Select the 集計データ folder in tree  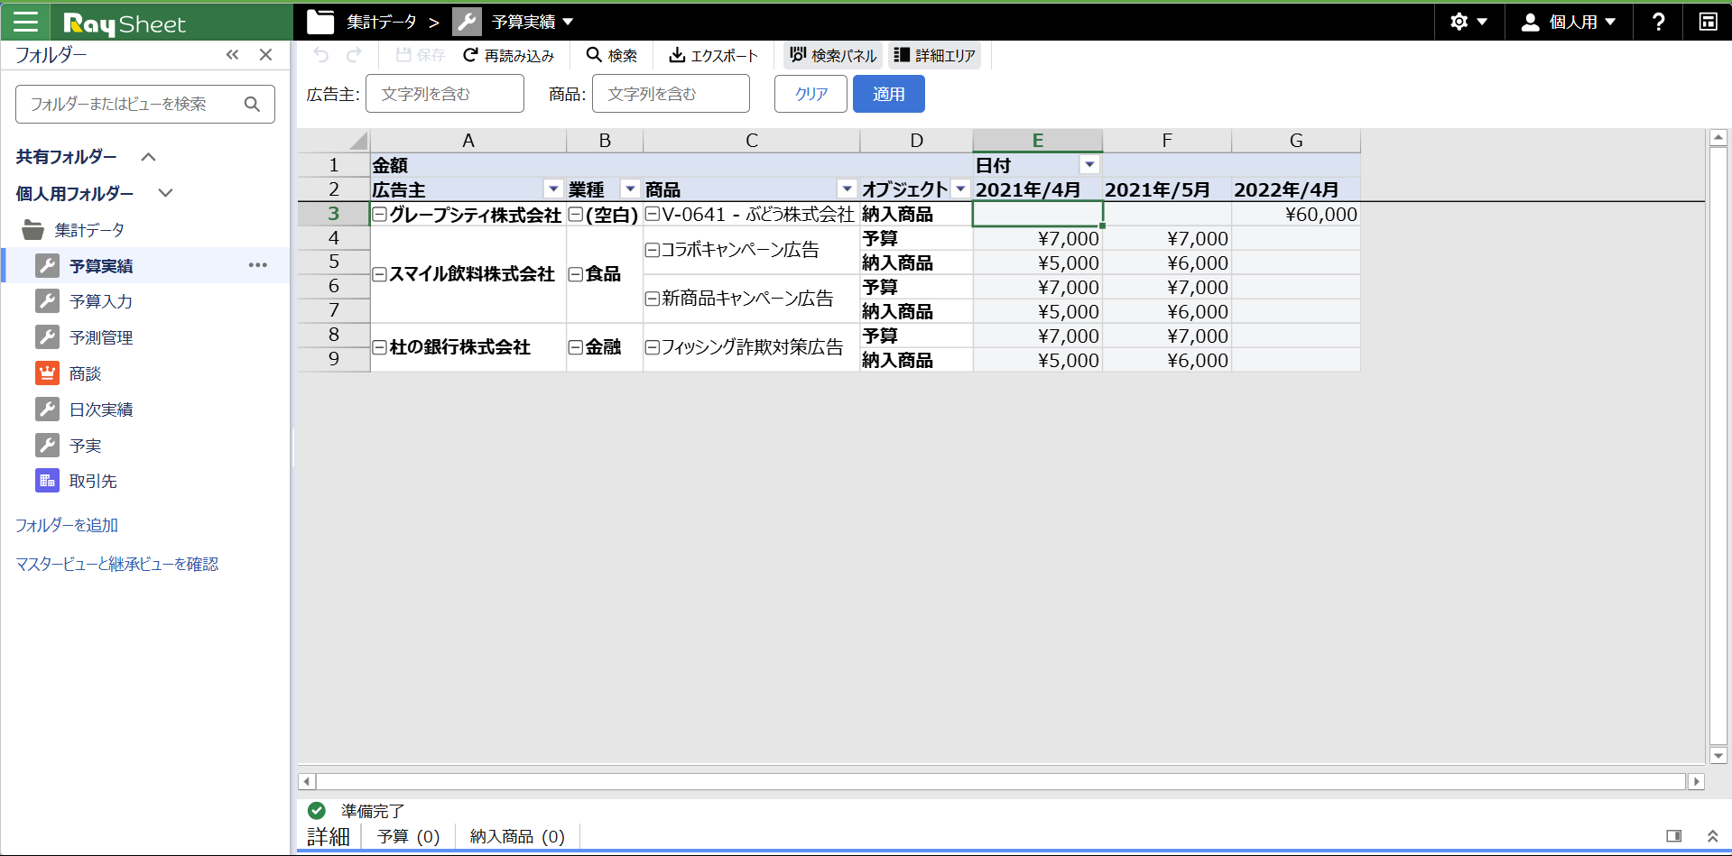click(x=89, y=230)
